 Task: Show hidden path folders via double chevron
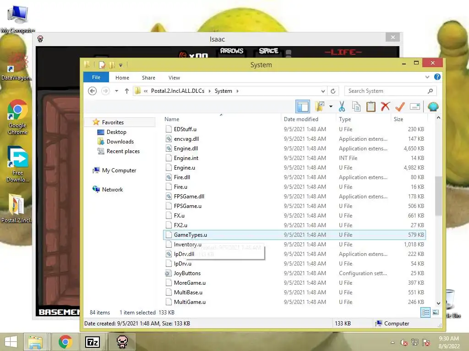click(146, 91)
